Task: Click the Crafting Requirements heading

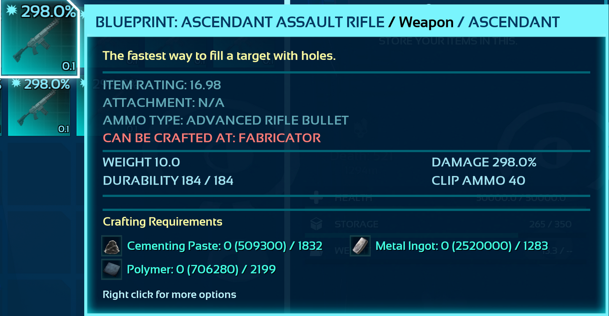Action: pos(162,222)
